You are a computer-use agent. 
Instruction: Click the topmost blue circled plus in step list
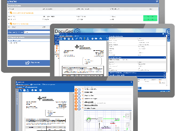(x=79, y=90)
